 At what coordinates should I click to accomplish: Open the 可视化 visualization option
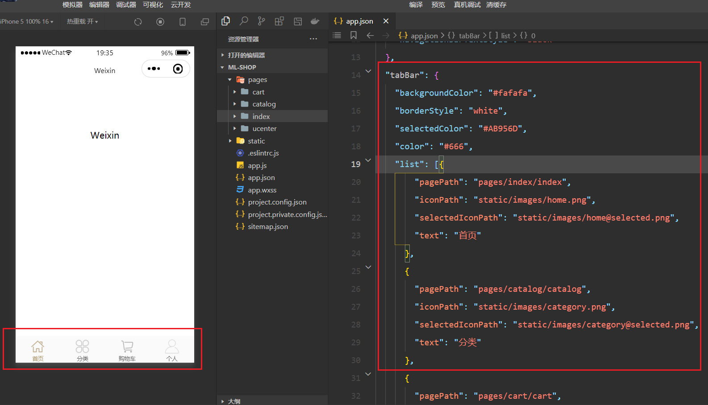point(153,5)
